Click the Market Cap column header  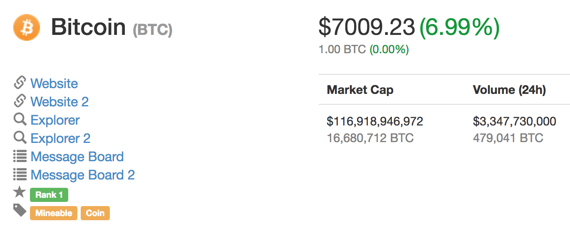coord(360,90)
